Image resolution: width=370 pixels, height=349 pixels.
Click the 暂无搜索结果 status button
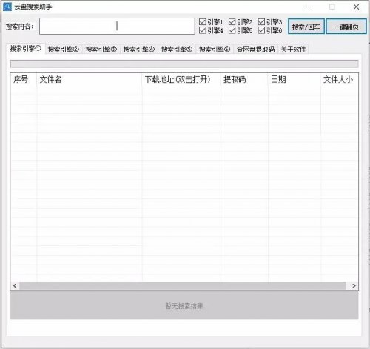pyautogui.click(x=184, y=305)
